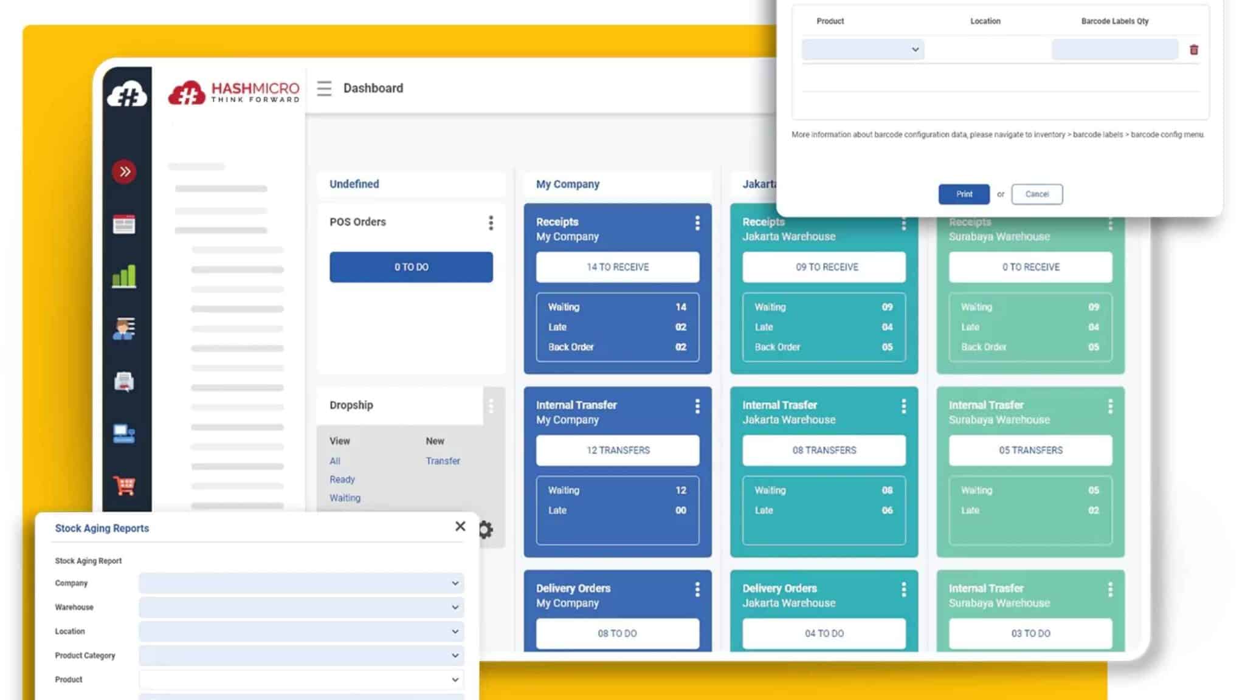Delete barcode row with red trash icon
This screenshot has height=700, width=1245.
[x=1194, y=50]
